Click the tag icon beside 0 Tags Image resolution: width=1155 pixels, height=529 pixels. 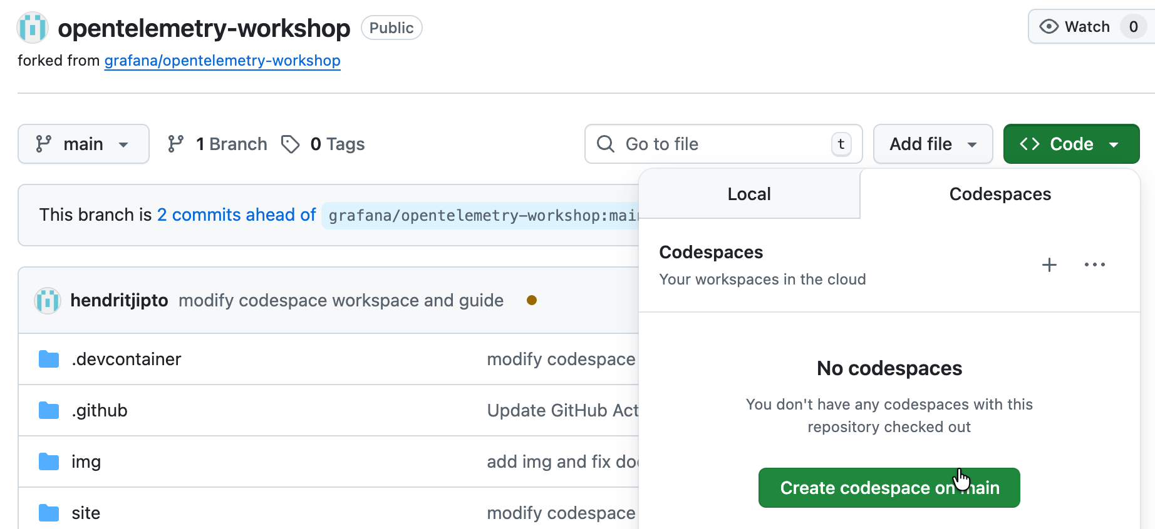point(290,144)
